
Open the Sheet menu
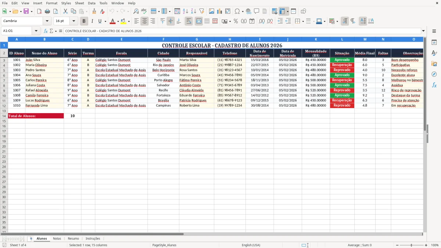79,3
